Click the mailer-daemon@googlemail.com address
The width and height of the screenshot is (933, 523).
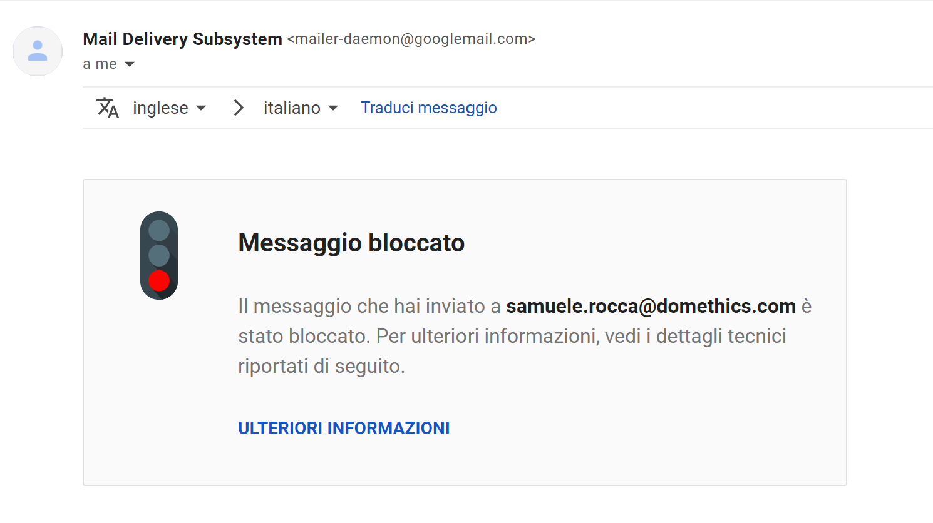click(x=411, y=39)
